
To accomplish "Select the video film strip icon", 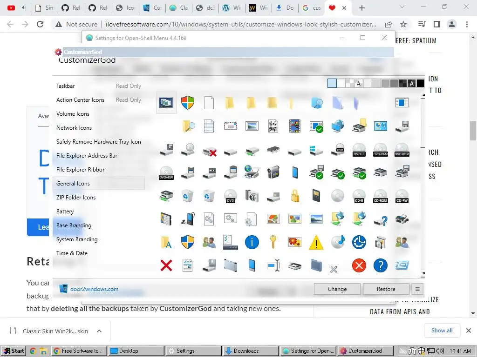I will (295, 126).
